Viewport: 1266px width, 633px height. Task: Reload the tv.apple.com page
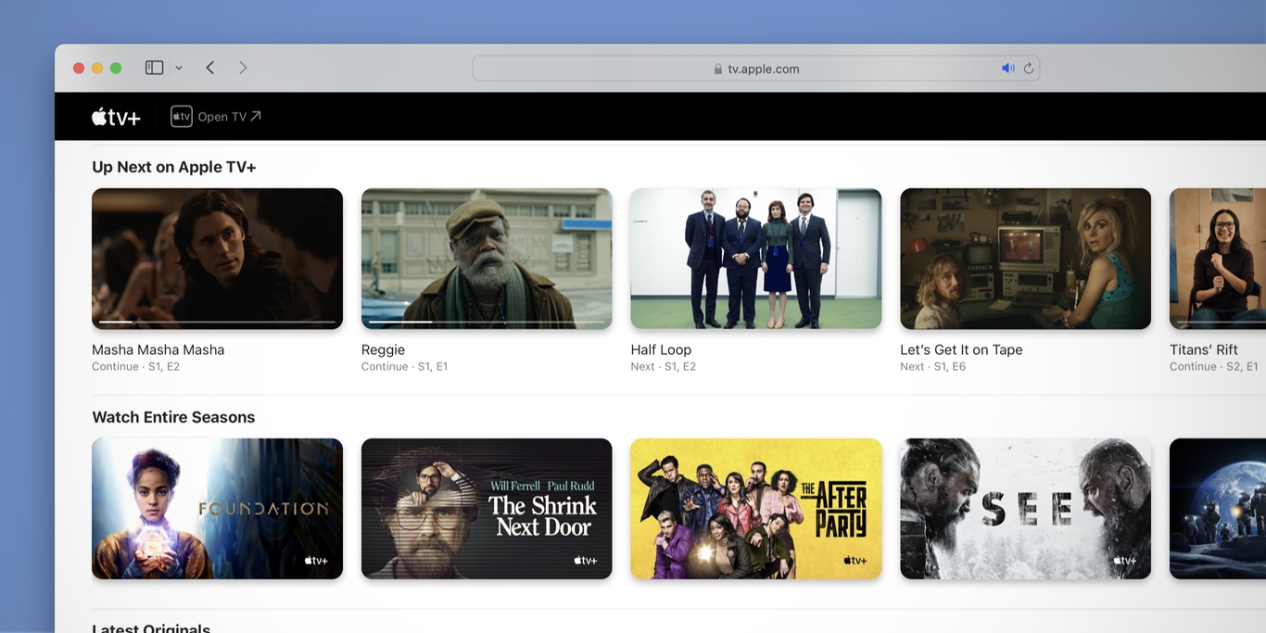1029,69
